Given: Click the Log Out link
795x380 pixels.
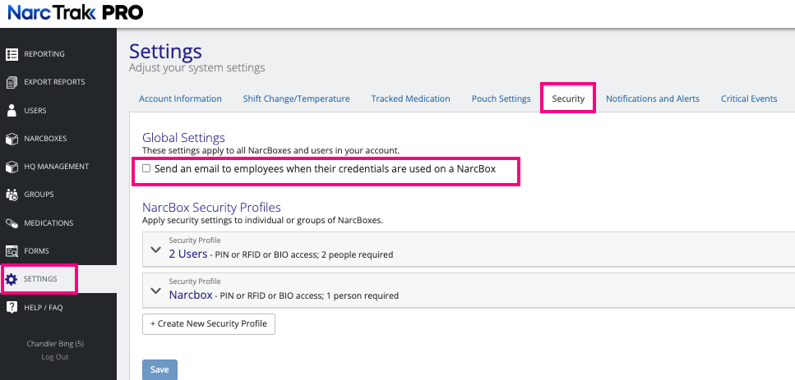Looking at the screenshot, I should pos(55,357).
